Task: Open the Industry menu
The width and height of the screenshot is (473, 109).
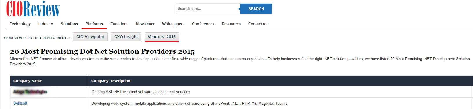Action: coord(46,24)
